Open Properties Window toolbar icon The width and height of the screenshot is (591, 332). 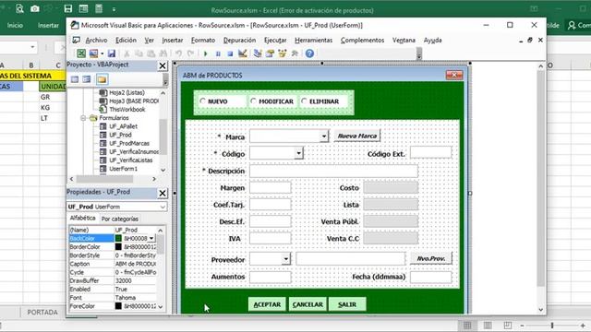coord(270,53)
